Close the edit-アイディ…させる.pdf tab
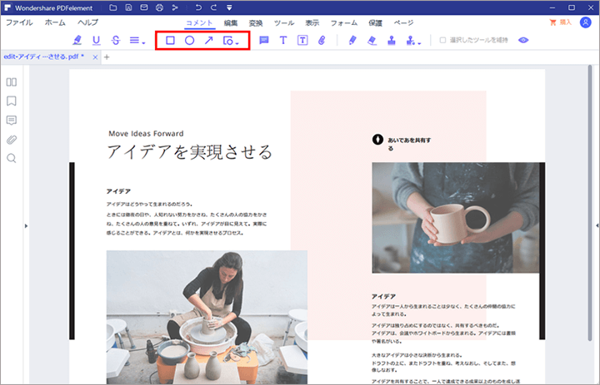This screenshot has height=385, width=600. pyautogui.click(x=95, y=57)
